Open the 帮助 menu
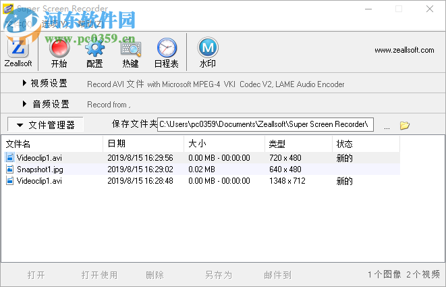The image size is (446, 287). coord(91,24)
